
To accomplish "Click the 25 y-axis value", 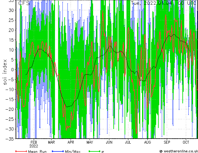I will click(11, 20).
